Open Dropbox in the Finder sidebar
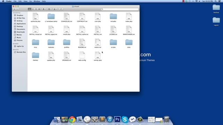The height and width of the screenshot is (125, 223). click(x=18, y=15)
